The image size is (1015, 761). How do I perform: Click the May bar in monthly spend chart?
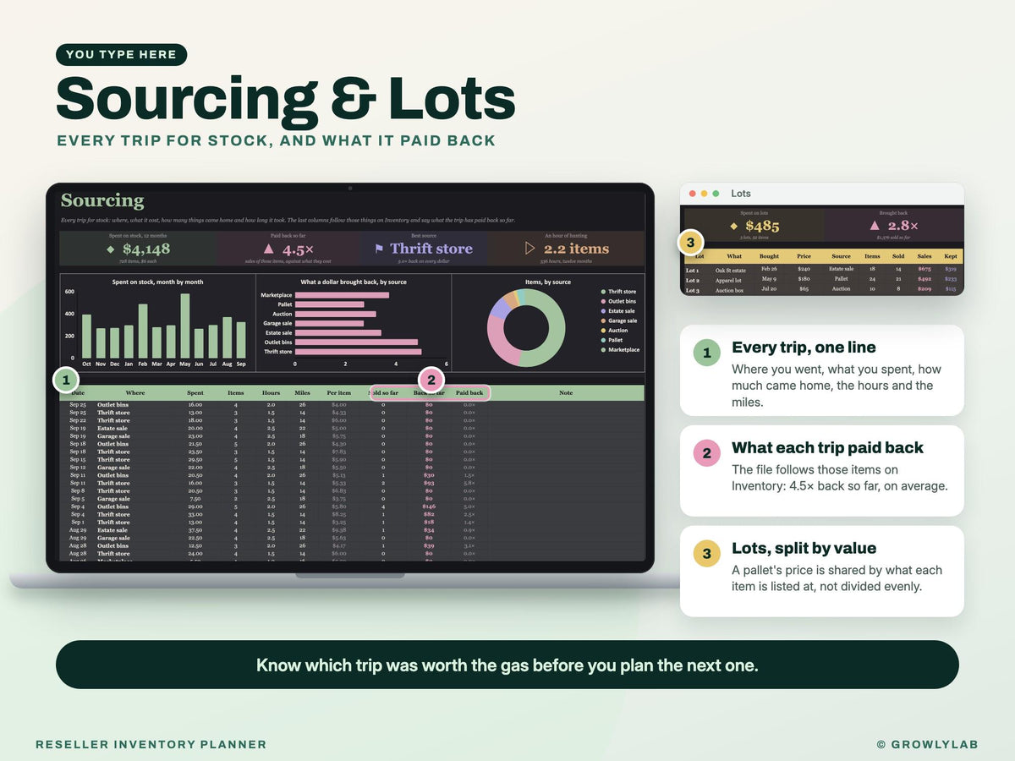pos(185,326)
